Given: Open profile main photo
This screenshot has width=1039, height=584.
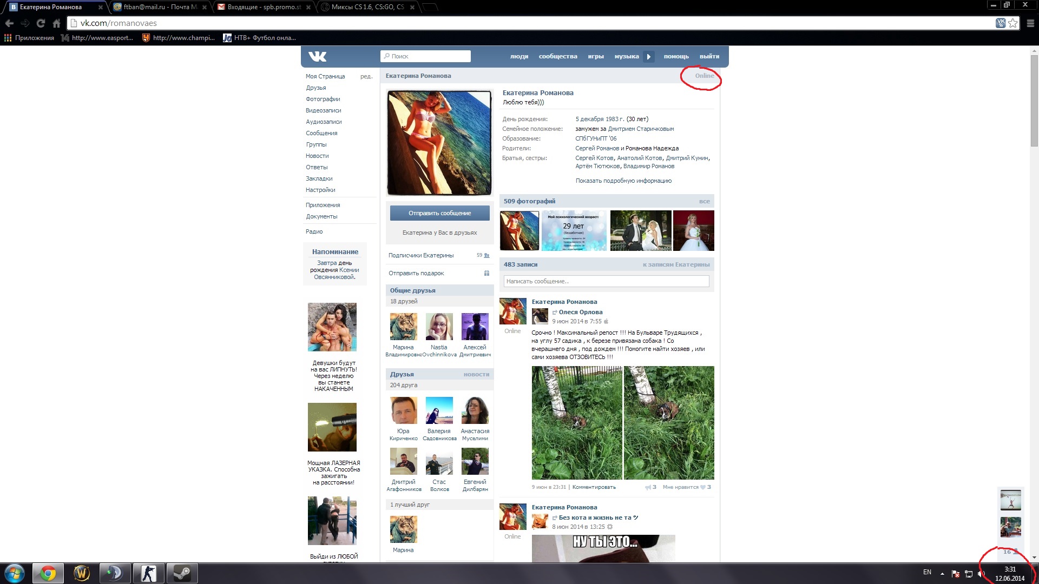Looking at the screenshot, I should pyautogui.click(x=439, y=143).
